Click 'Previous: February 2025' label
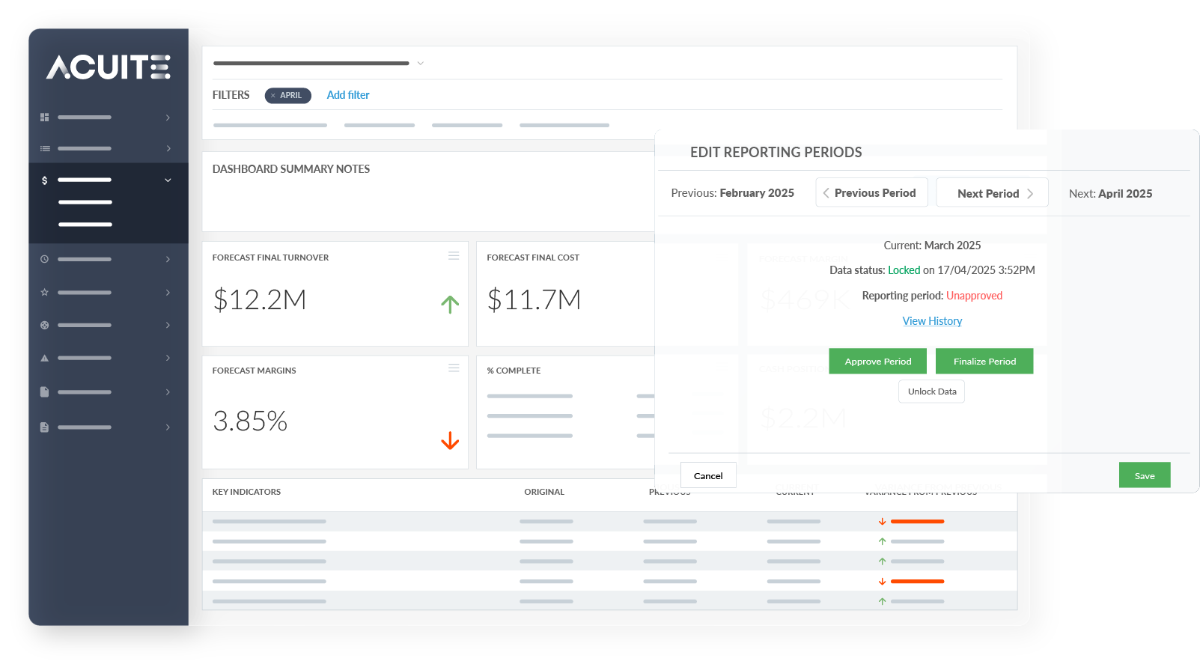This screenshot has width=1200, height=670. (x=733, y=193)
